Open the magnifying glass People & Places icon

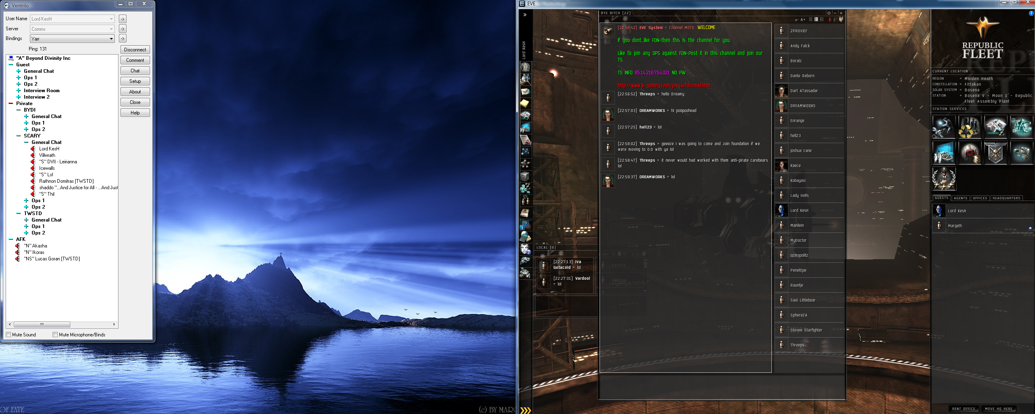coord(525,79)
